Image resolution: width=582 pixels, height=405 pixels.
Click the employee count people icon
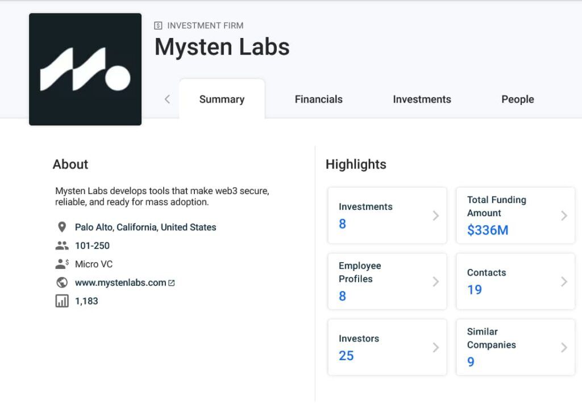(x=62, y=246)
